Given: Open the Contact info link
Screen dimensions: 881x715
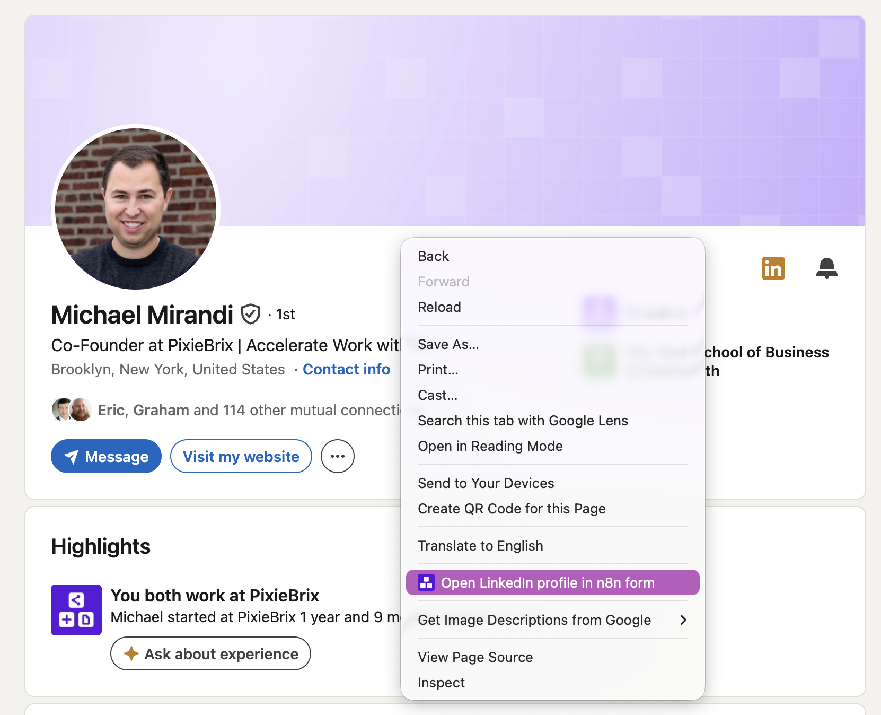Looking at the screenshot, I should point(346,369).
